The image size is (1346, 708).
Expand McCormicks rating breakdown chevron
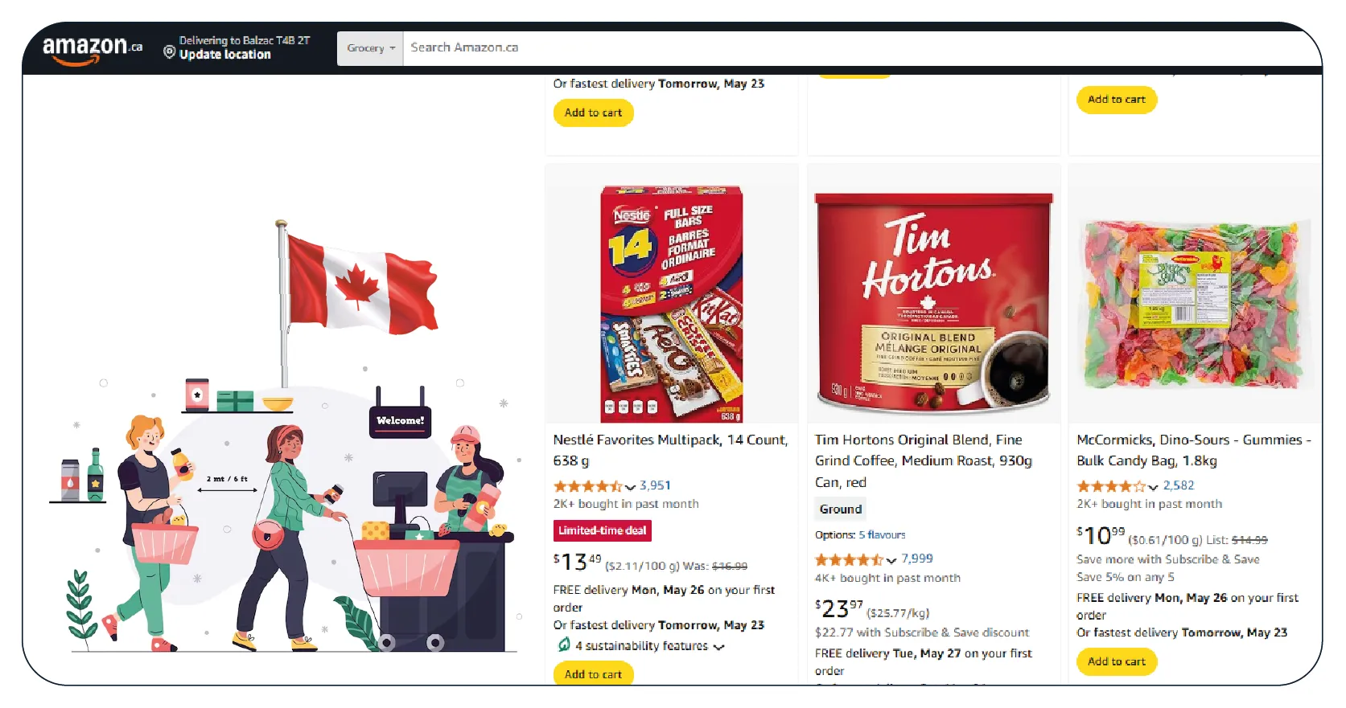pos(1153,487)
